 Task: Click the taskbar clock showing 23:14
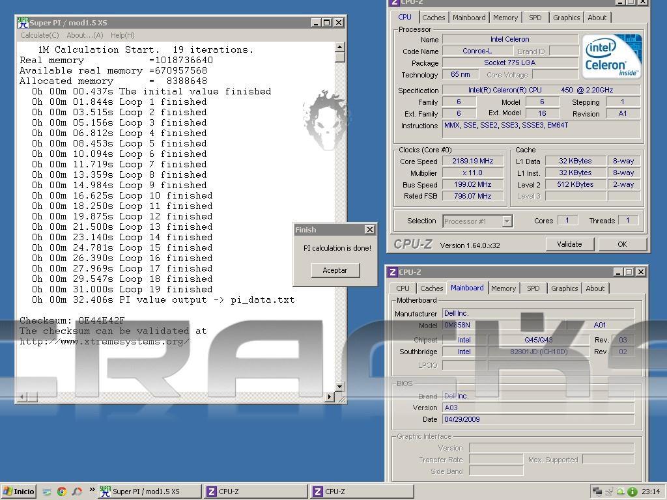pyautogui.click(x=651, y=492)
